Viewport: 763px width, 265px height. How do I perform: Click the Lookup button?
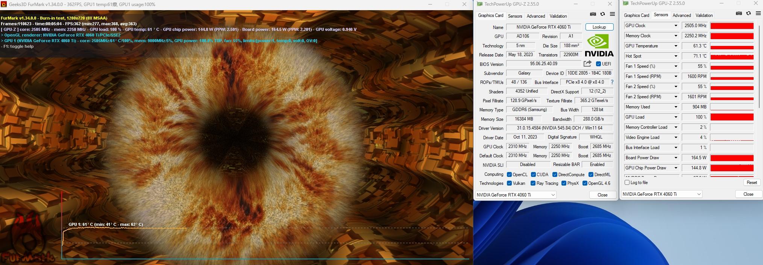(599, 27)
